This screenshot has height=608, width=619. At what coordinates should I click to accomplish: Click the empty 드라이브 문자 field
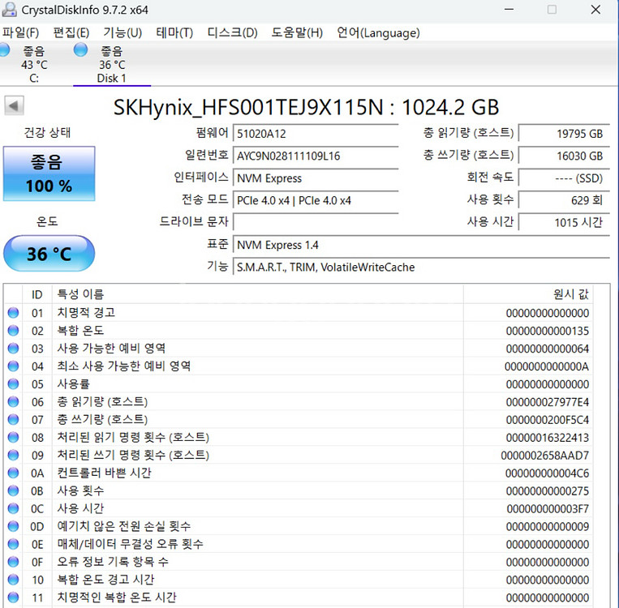(x=316, y=222)
